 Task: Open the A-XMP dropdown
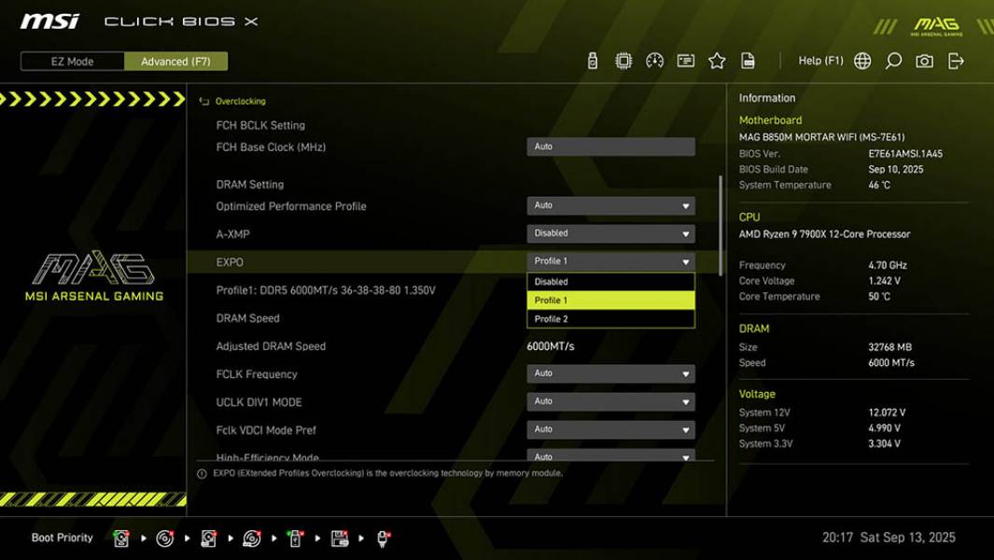(x=611, y=233)
